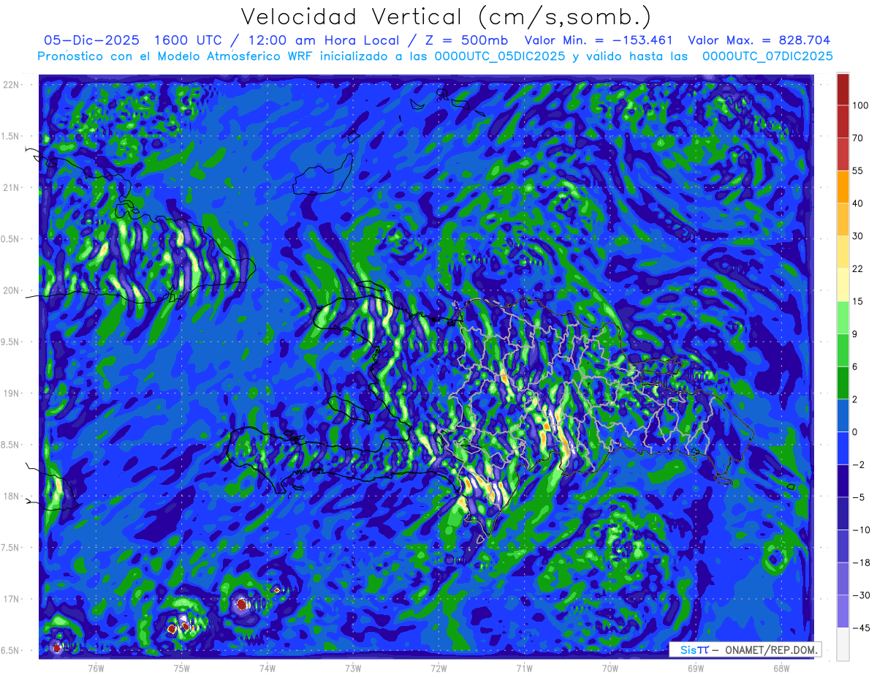Click the "55" color bar label
The height and width of the screenshot is (678, 877).
858,171
